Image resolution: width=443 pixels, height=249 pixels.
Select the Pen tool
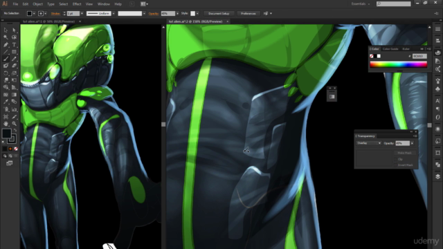click(6, 44)
